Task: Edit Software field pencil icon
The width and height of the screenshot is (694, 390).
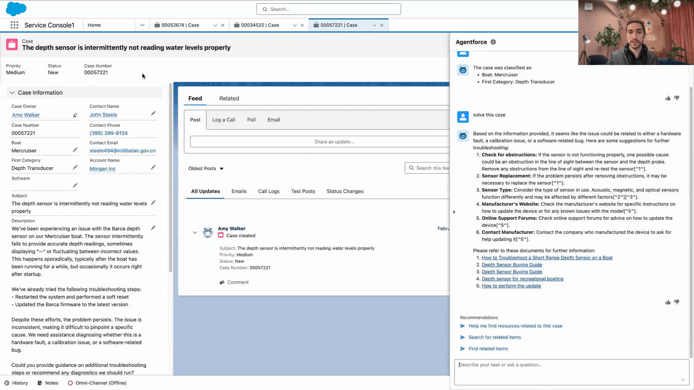Action: point(75,185)
